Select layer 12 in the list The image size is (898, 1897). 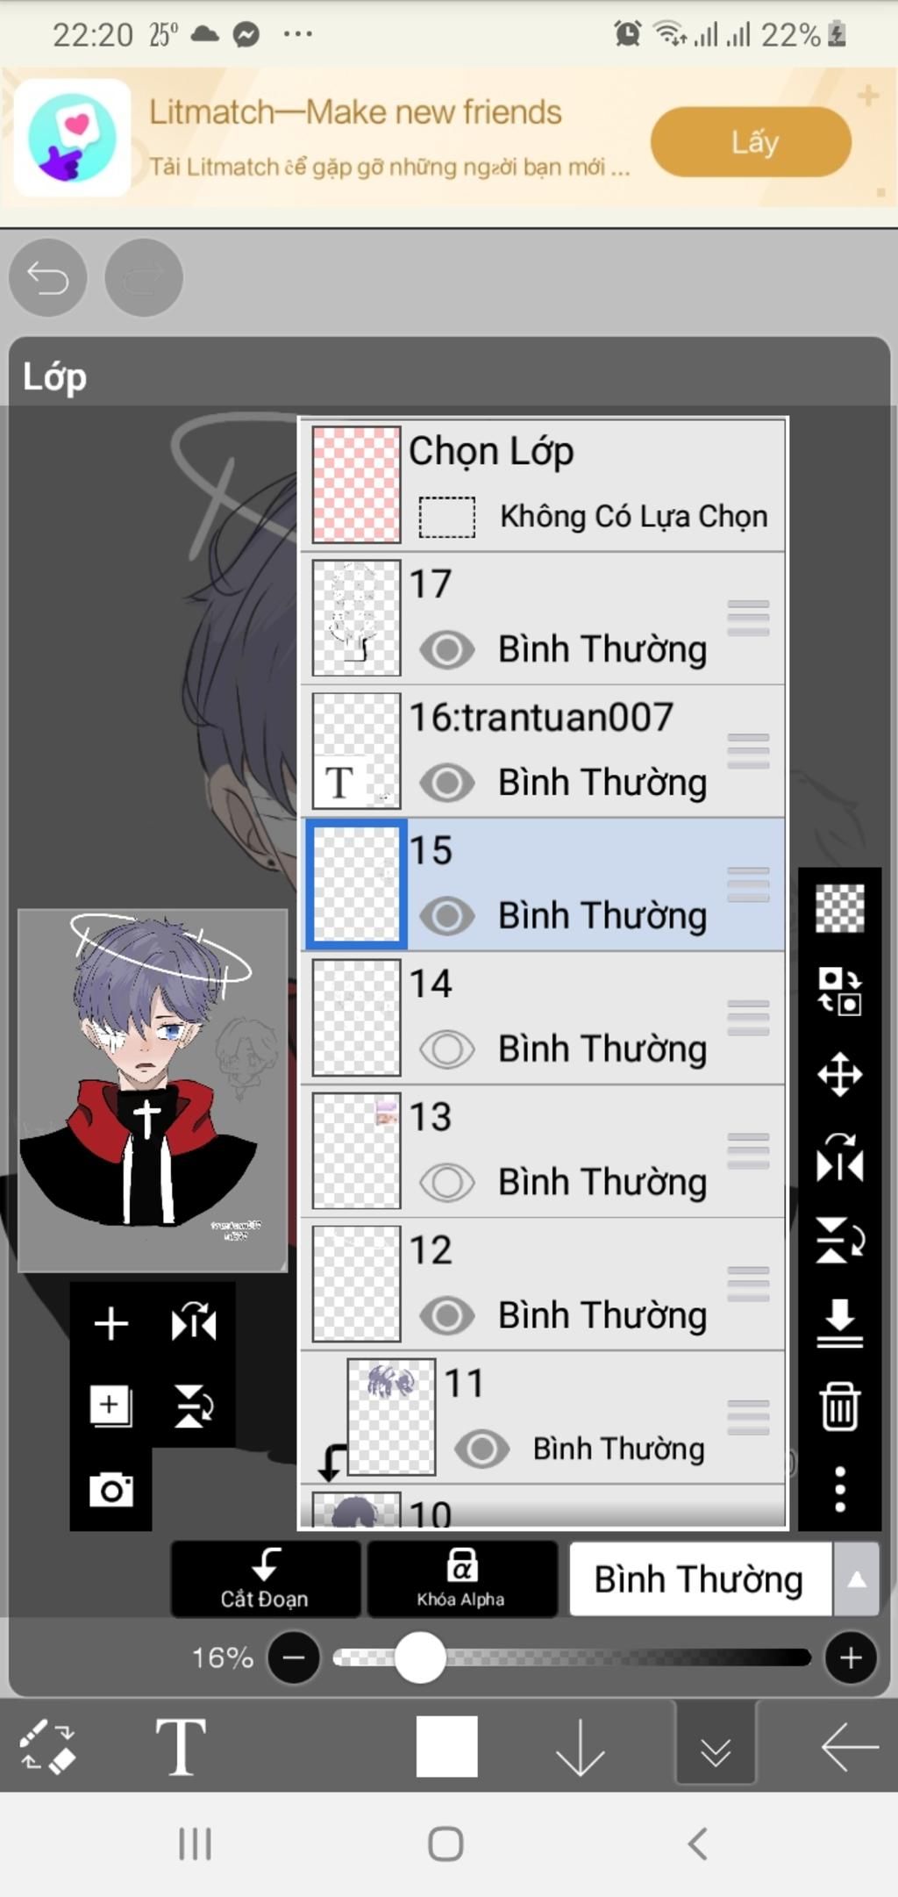click(543, 1285)
